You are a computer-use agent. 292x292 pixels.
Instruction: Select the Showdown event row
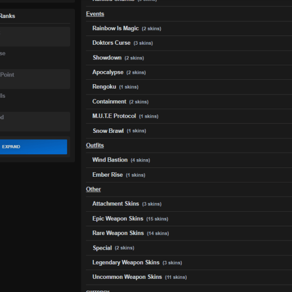[189, 58]
